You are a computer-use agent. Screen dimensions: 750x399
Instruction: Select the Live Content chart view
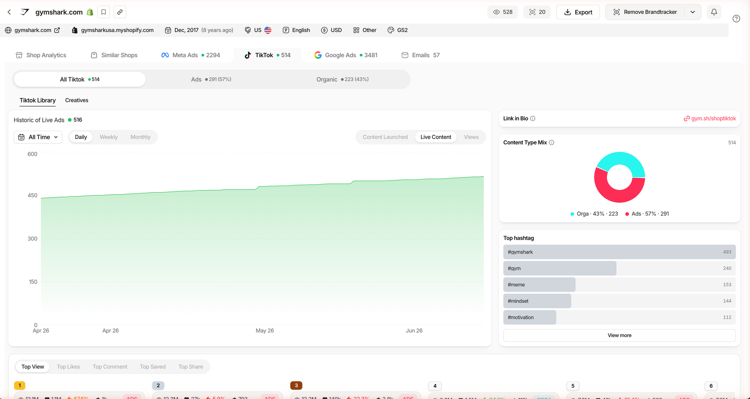(x=436, y=137)
